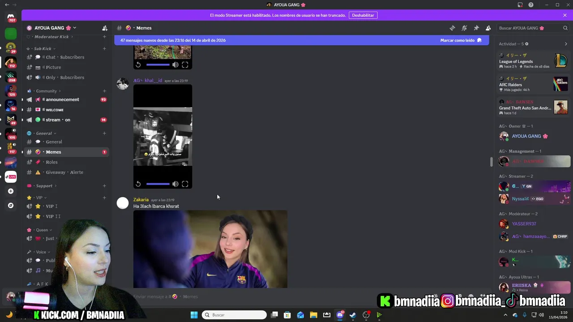Replay khal__id's video

click(138, 184)
